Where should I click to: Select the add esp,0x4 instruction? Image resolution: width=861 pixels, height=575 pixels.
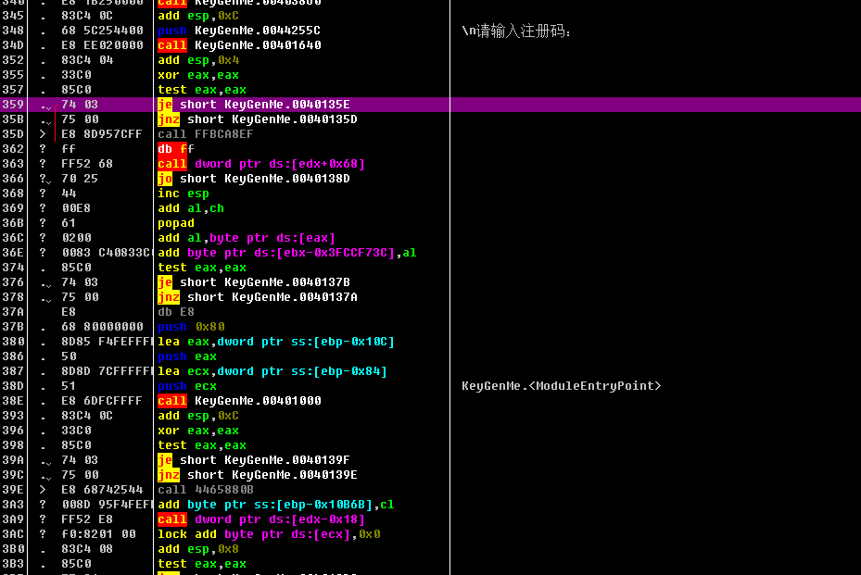[x=198, y=60]
